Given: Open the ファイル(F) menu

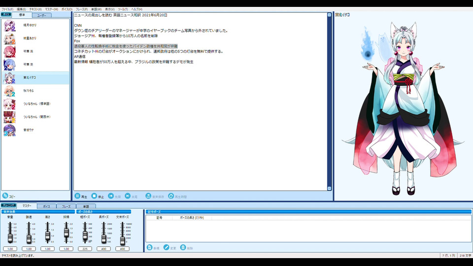Looking at the screenshot, I should [7, 9].
